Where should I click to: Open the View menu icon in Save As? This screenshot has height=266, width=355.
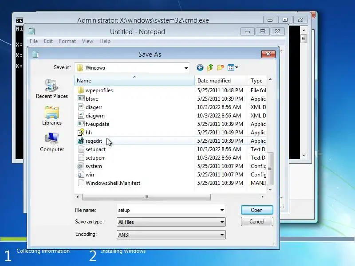[231, 67]
